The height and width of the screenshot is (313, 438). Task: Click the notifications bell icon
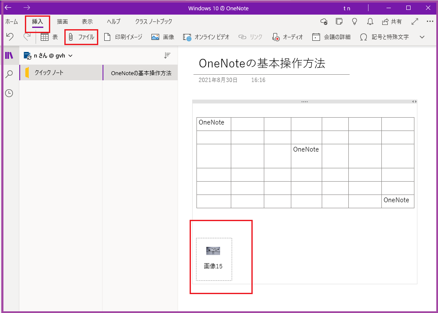click(369, 21)
